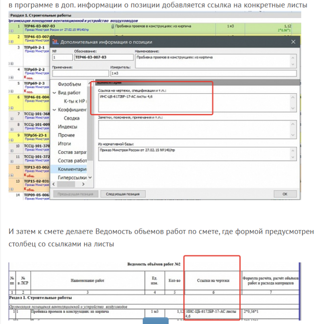This screenshot has width=323, height=324.
Task: Select К-ты к НР item
Action: tap(75, 101)
